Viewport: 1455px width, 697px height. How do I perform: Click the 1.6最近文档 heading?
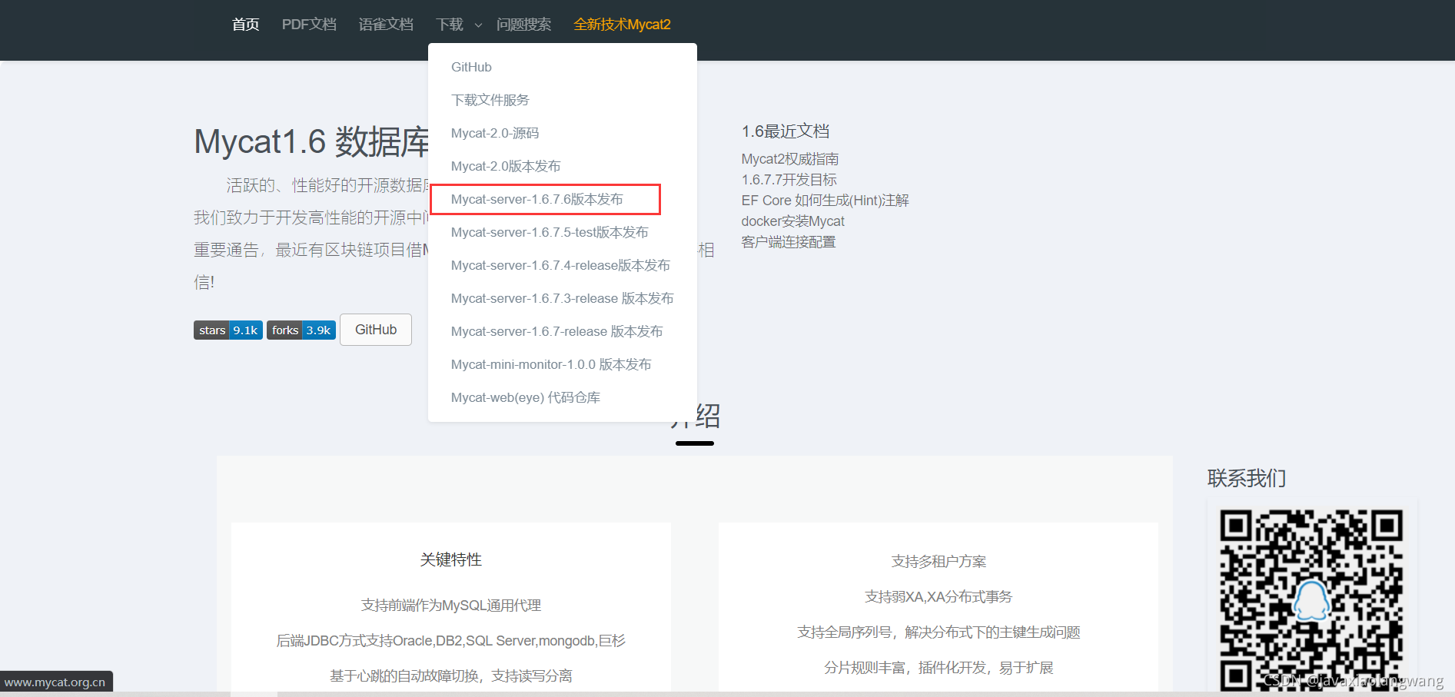point(786,131)
